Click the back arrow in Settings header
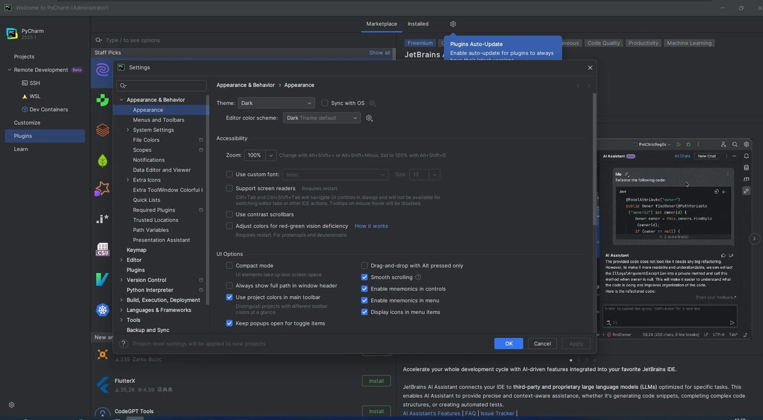 pyautogui.click(x=578, y=86)
